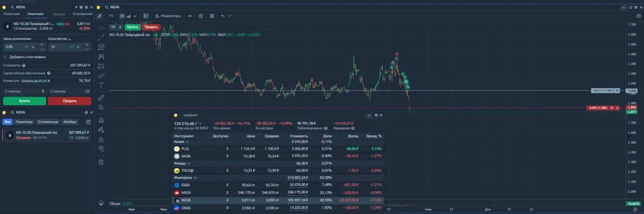The image size is (644, 214).
Task: Toggle magnet mode on chart
Action: [101, 120]
